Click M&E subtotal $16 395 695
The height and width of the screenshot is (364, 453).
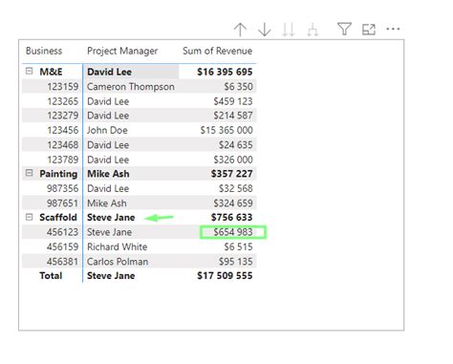(225, 72)
